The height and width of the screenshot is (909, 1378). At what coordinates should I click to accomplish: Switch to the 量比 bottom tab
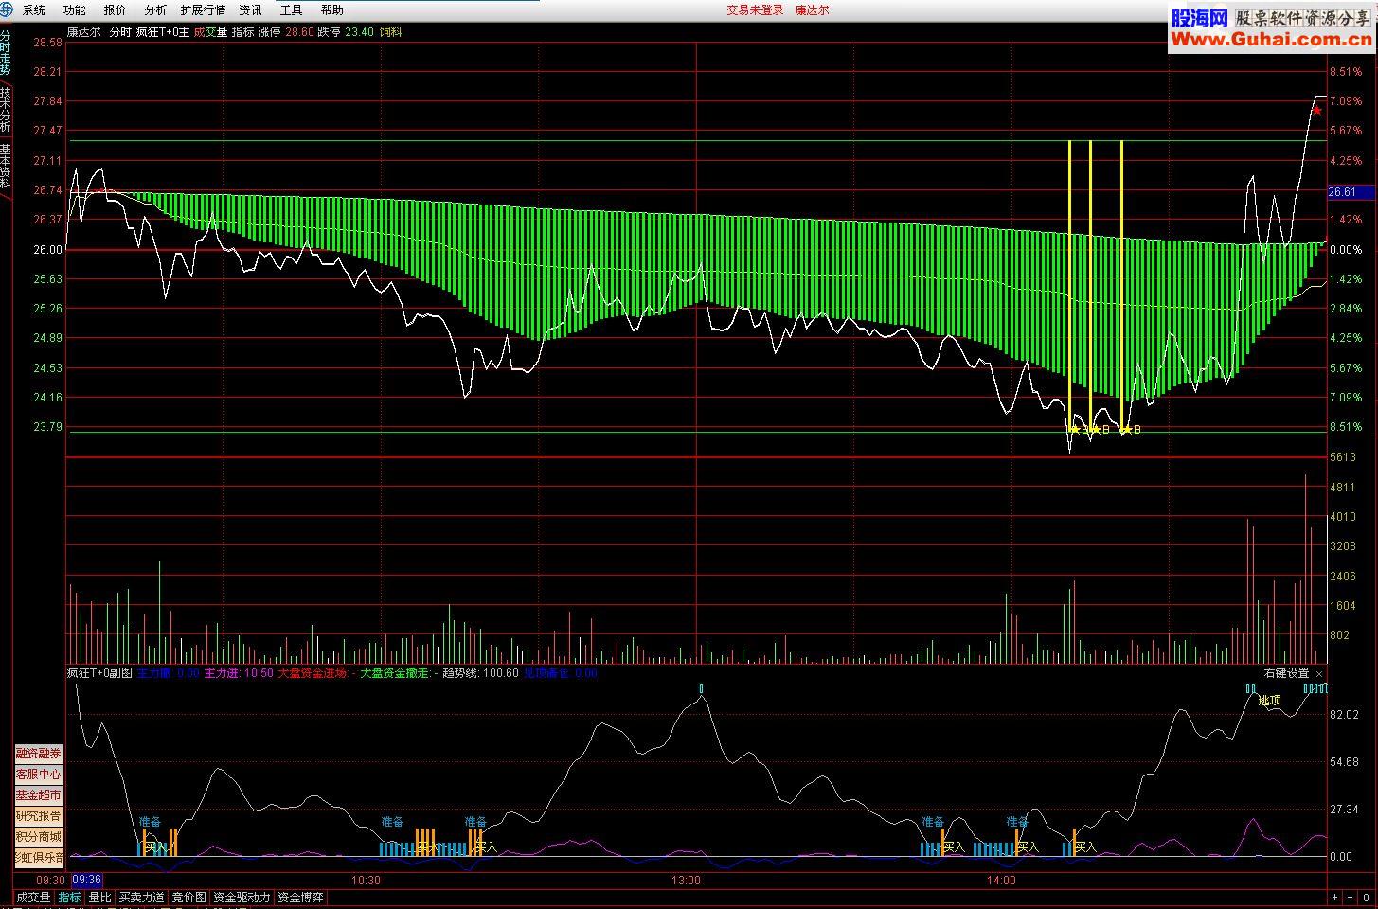(x=99, y=898)
